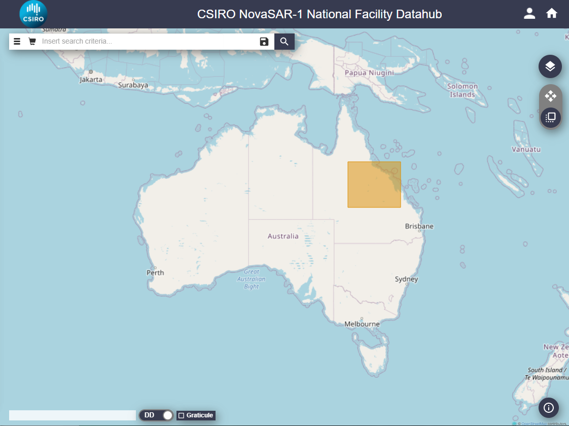Viewport: 569px width, 426px height.
Task: Go to home via house icon
Action: point(552,13)
